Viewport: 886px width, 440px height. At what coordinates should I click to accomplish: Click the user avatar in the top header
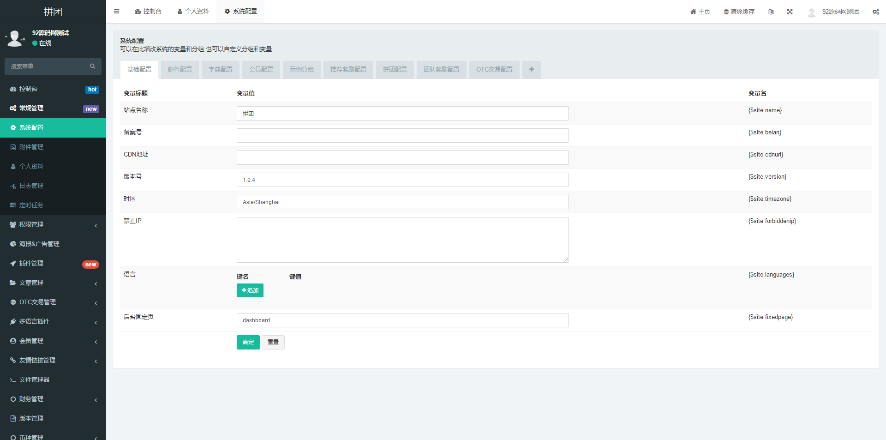[x=812, y=12]
